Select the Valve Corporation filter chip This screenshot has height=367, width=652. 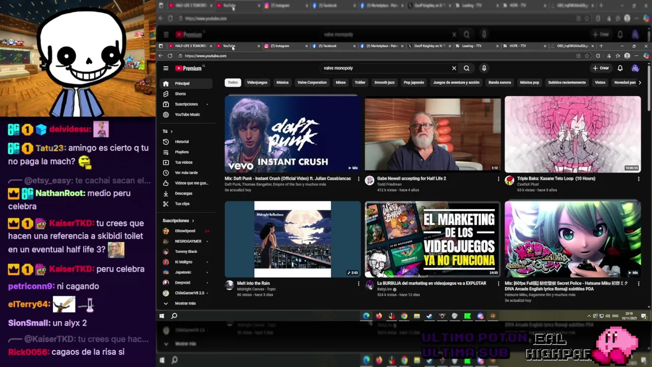click(312, 83)
